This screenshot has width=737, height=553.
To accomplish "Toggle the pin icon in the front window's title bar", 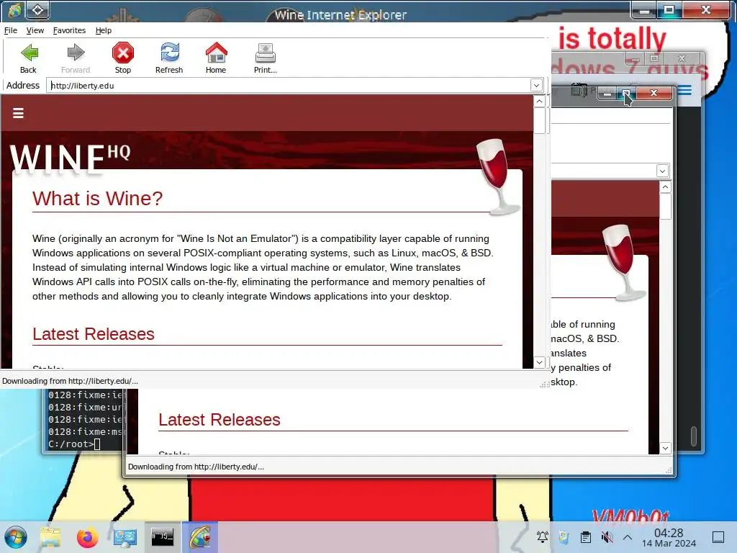I will click(37, 10).
